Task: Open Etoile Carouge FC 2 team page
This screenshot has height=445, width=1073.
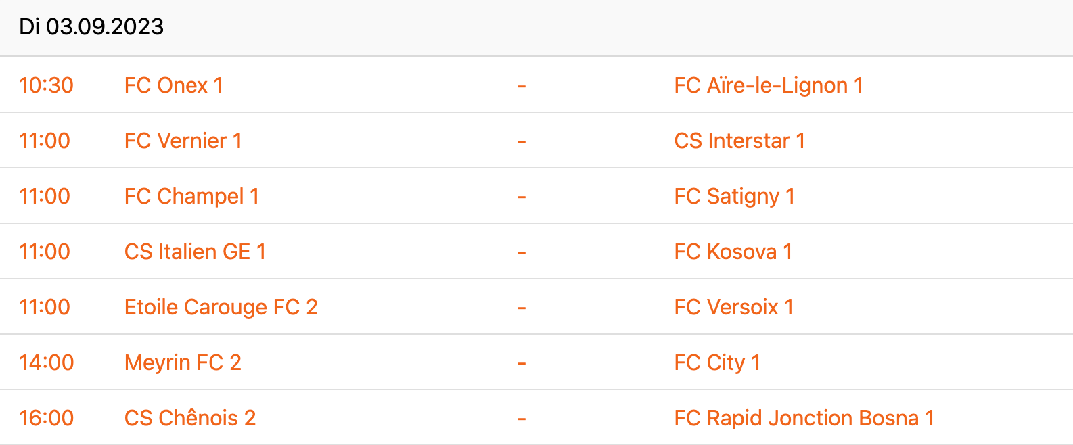Action: pyautogui.click(x=221, y=307)
